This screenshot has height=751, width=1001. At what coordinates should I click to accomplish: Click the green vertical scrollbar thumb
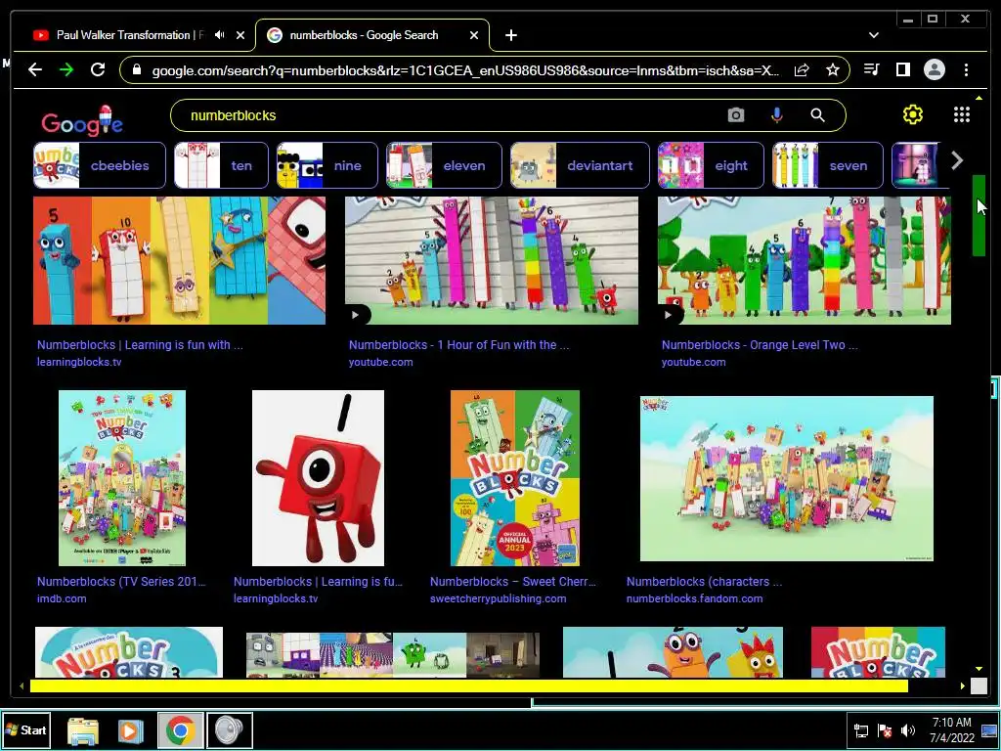(979, 215)
